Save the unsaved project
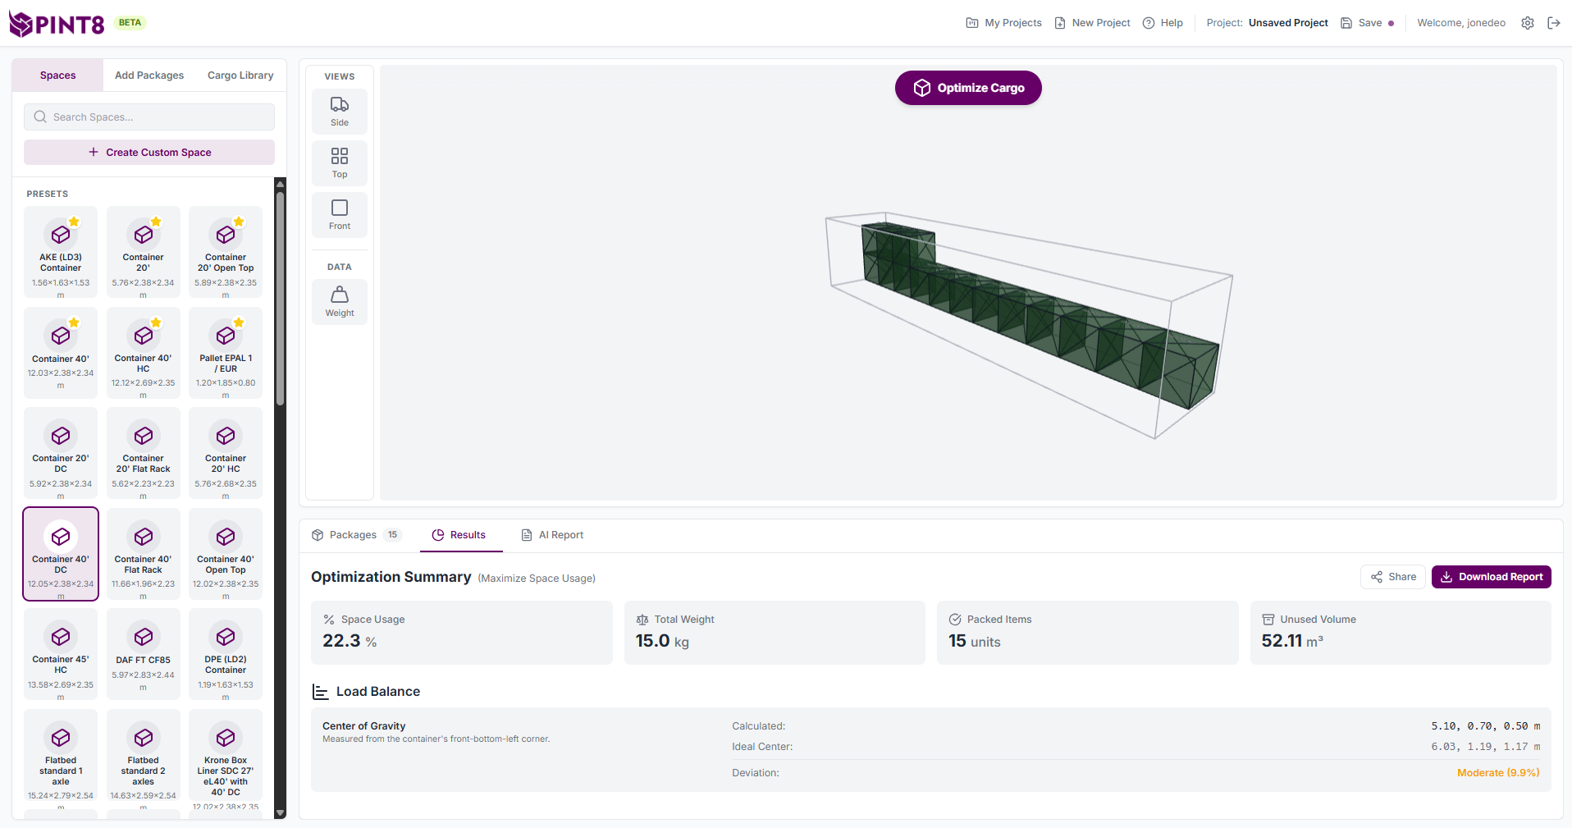Viewport: 1572px width, 828px height. 1367,23
